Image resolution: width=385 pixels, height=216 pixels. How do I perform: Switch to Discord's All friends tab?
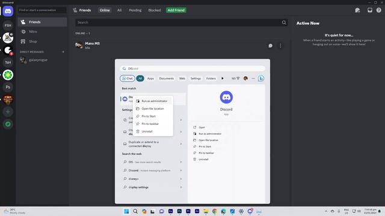pos(119,10)
